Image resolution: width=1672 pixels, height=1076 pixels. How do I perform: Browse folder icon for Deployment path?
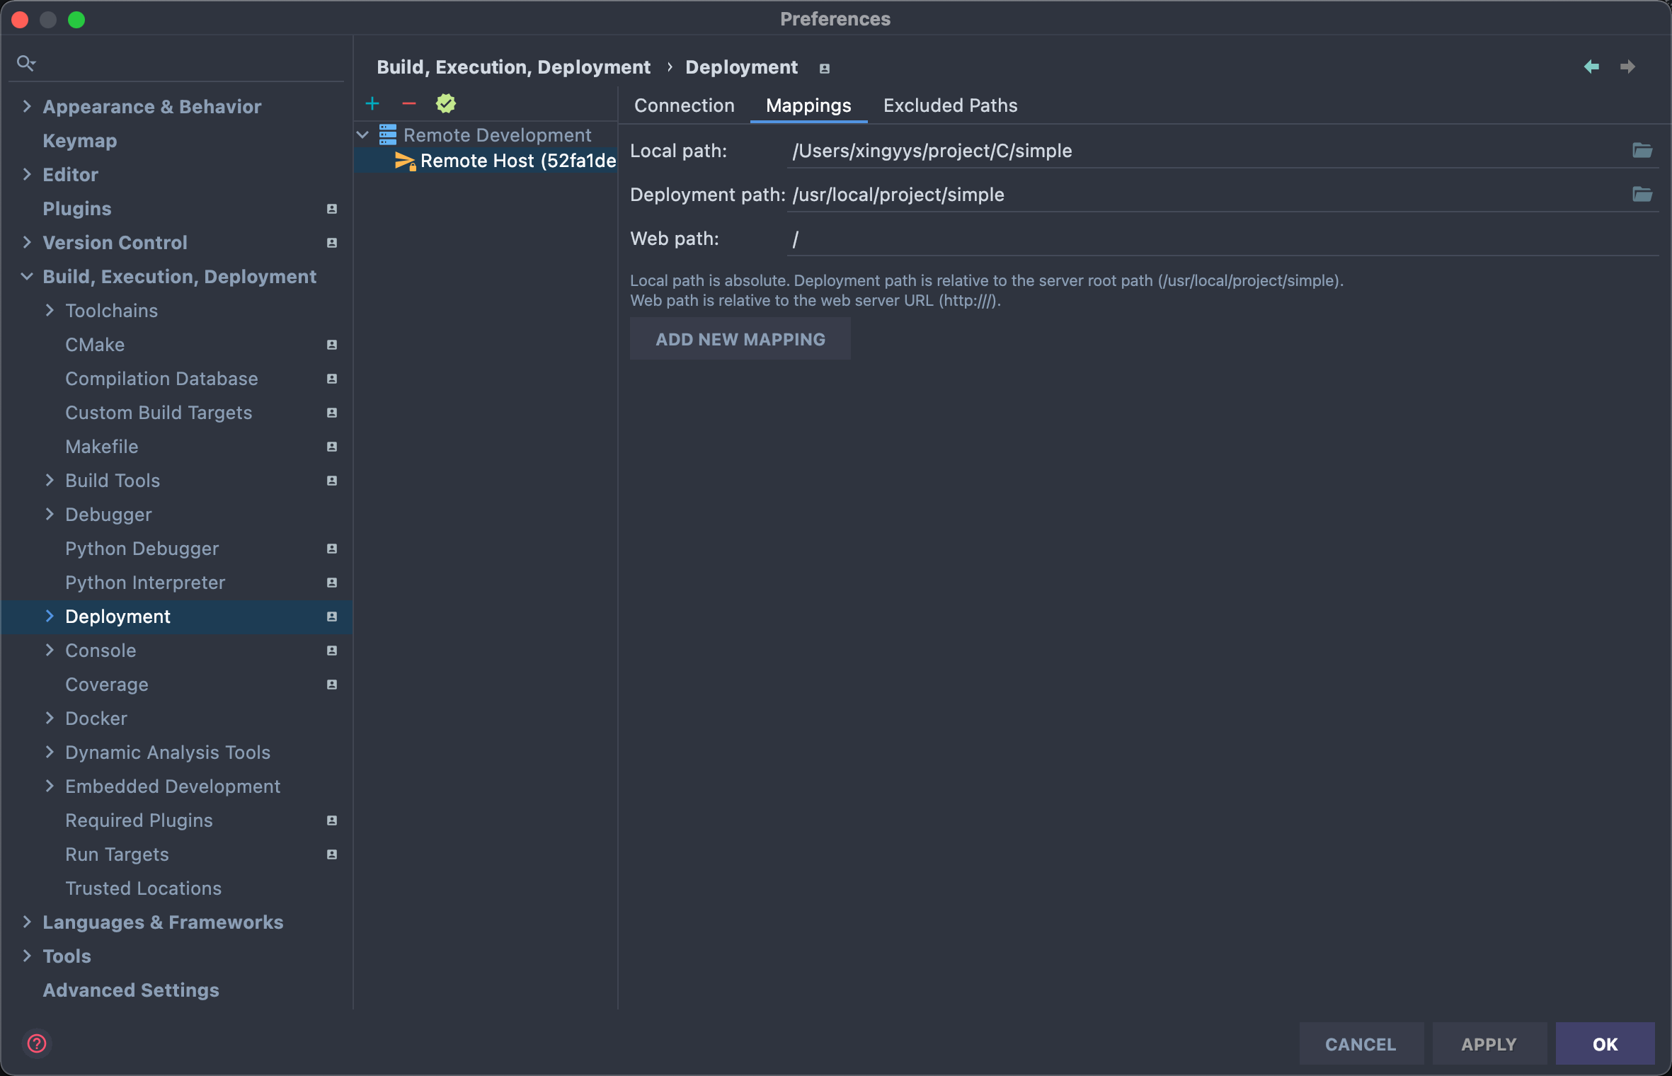(1642, 195)
